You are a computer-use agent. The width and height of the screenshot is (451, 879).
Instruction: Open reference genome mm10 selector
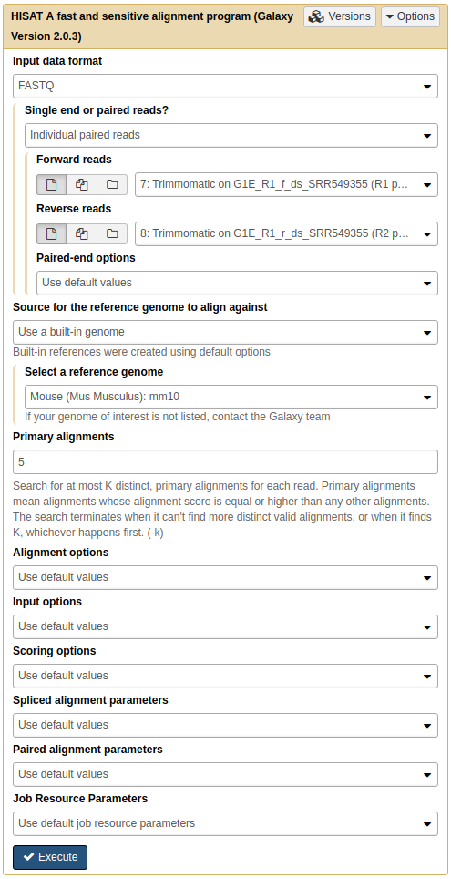point(231,397)
